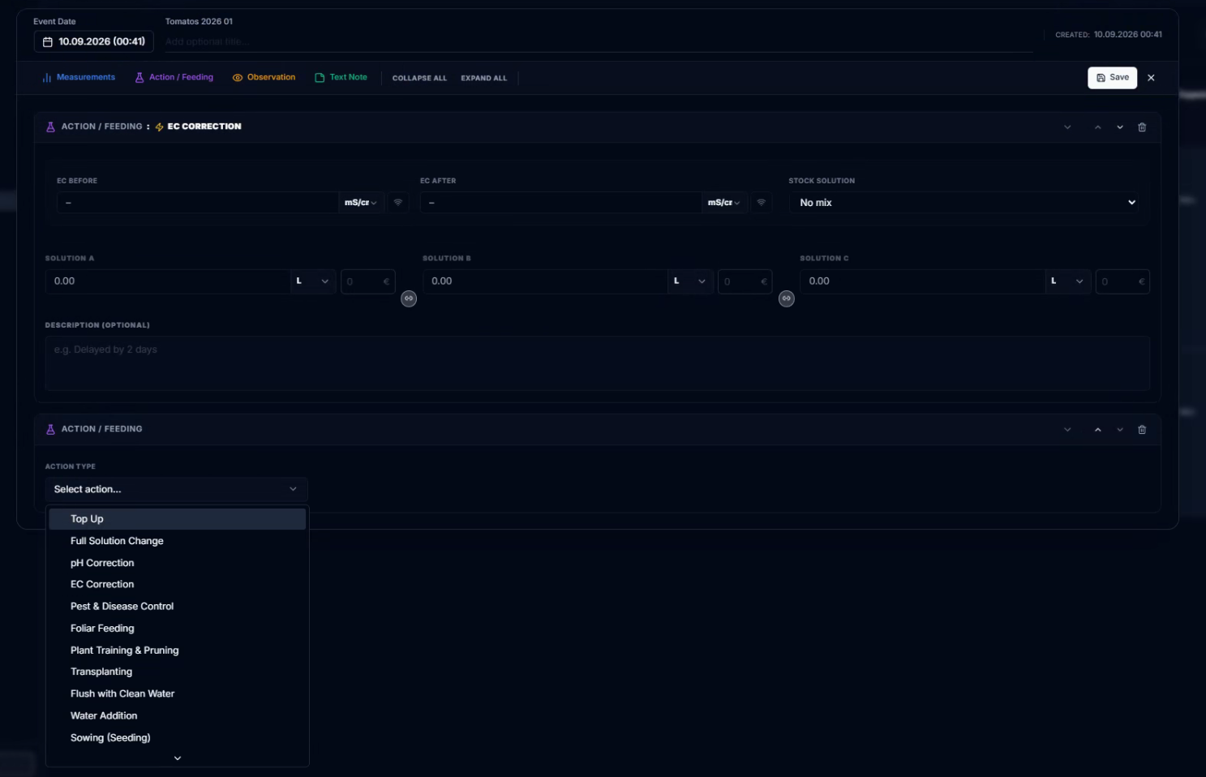
Task: Open the Event Date picker
Action: [94, 41]
